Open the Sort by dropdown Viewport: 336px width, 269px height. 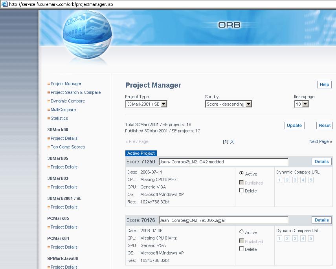228,104
